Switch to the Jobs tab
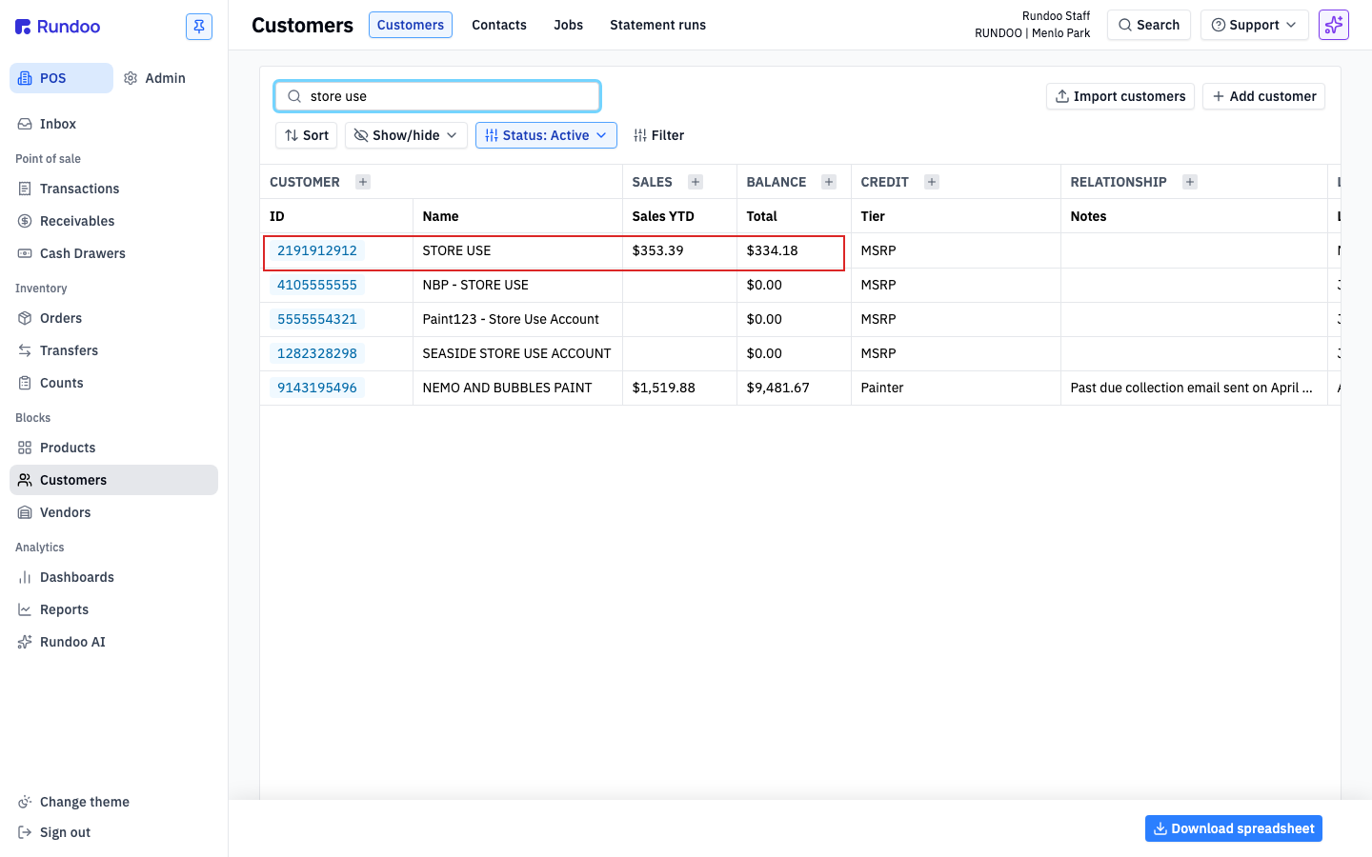Viewport: 1372px width, 857px height. (568, 25)
